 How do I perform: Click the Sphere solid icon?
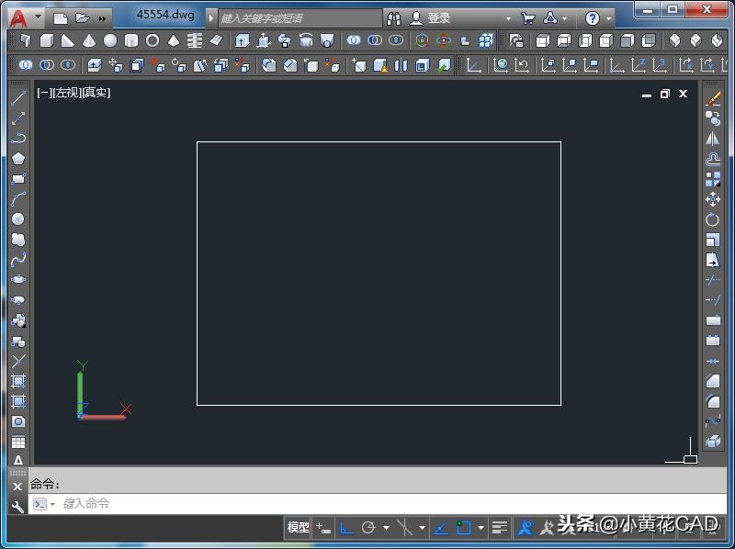coord(110,41)
